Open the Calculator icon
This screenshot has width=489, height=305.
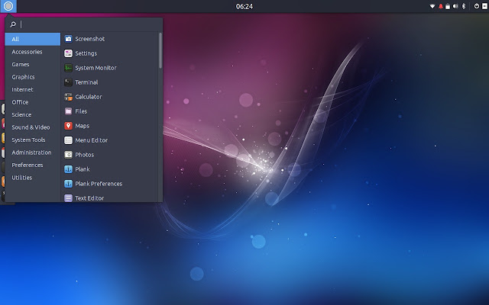click(x=68, y=97)
